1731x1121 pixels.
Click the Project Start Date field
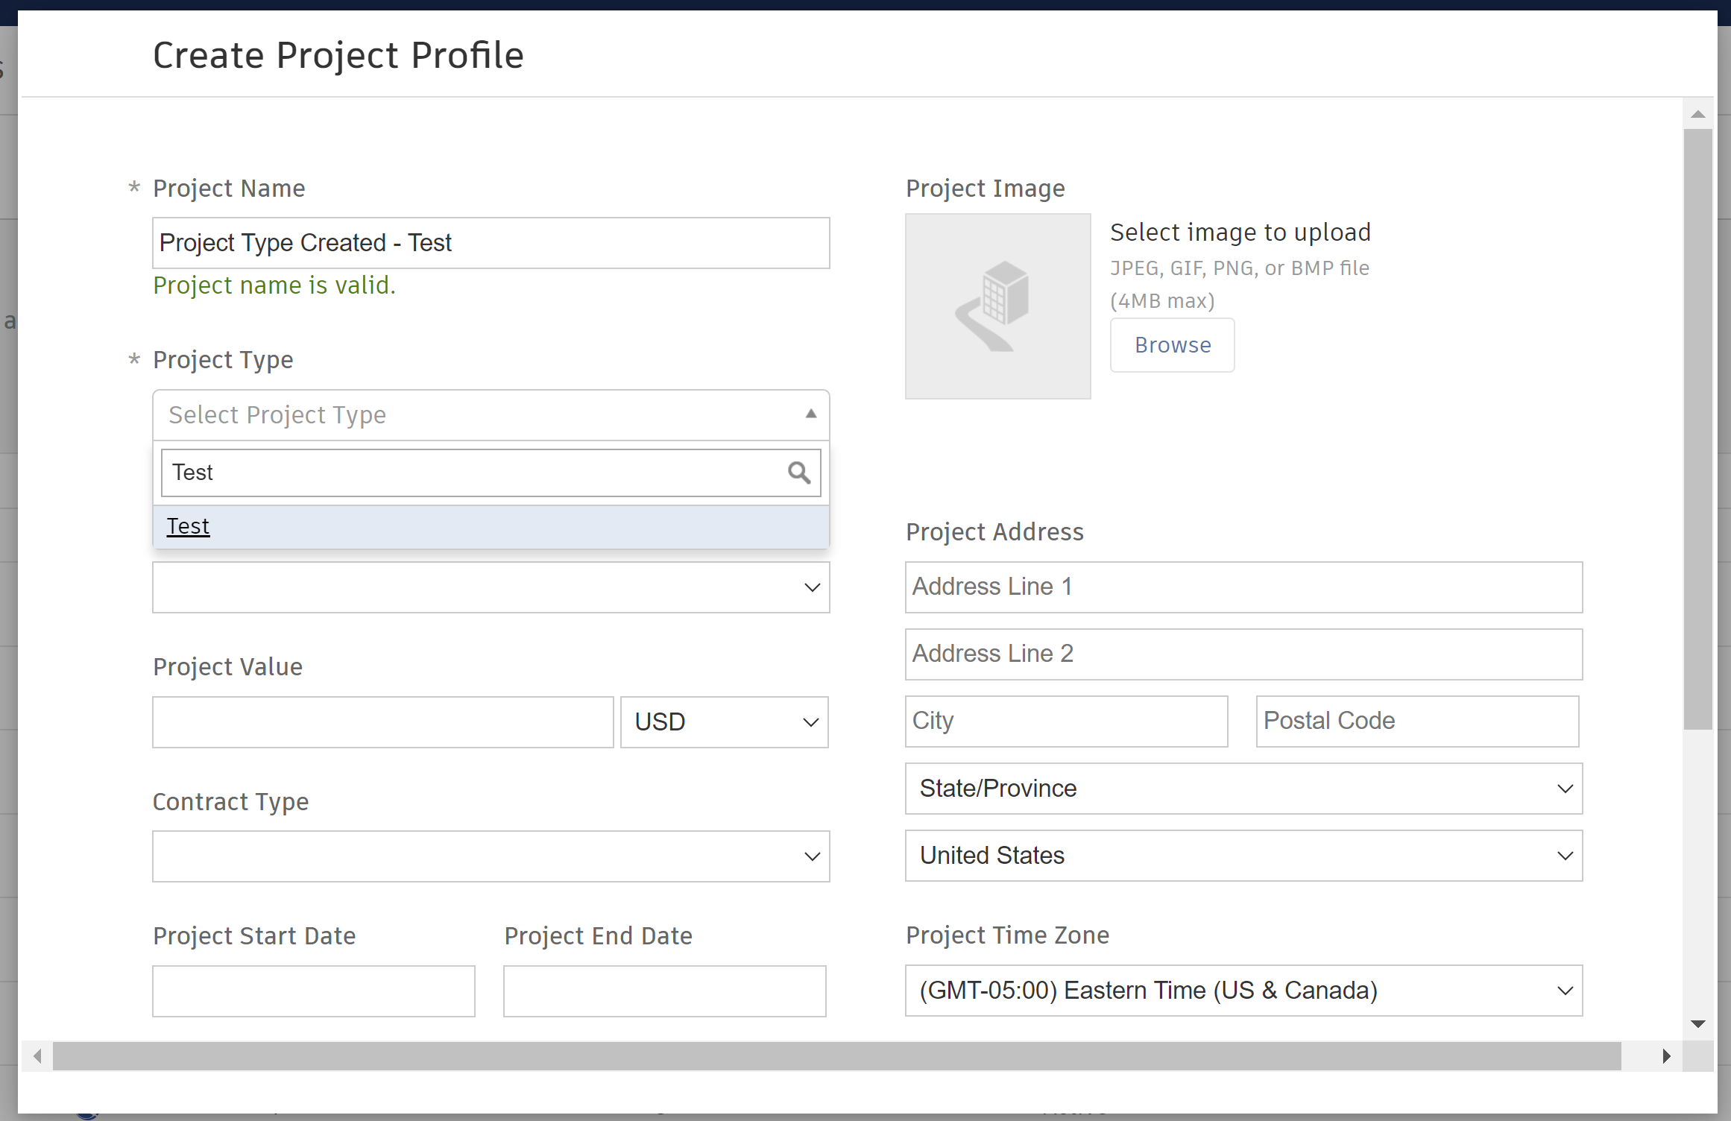(x=313, y=991)
